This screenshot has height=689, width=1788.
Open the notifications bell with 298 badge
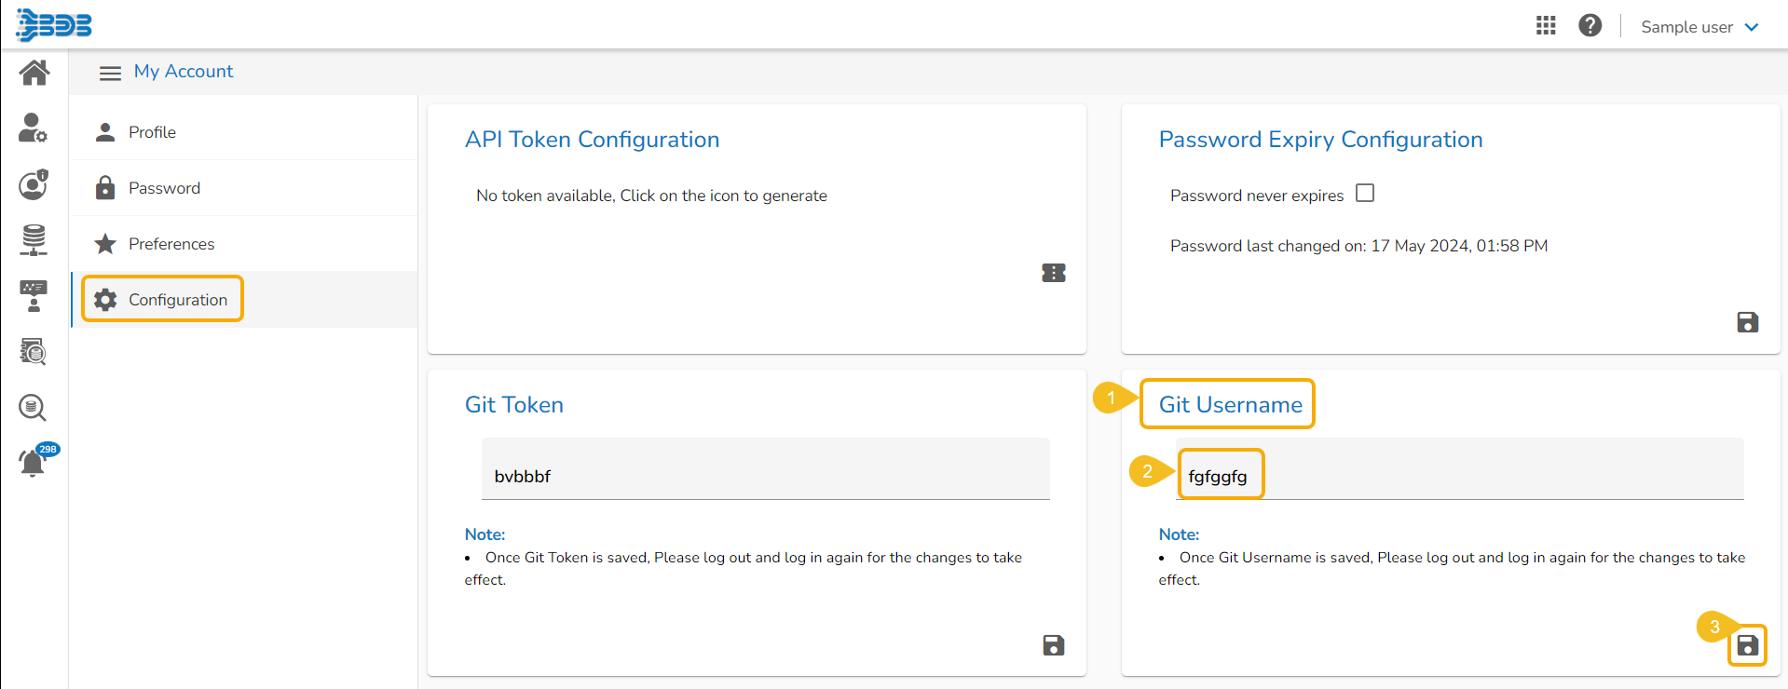[33, 462]
